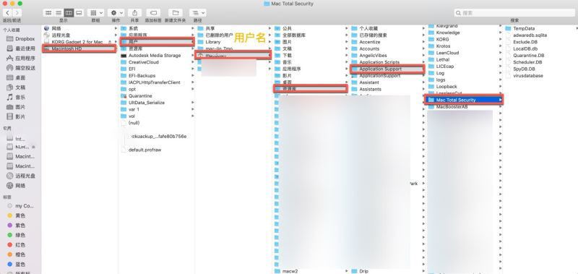This screenshot has height=274, width=578.
Task: Create a new folder via toolbar
Action: (176, 13)
